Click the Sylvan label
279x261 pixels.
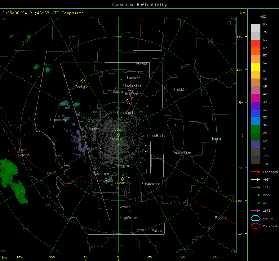point(118,92)
